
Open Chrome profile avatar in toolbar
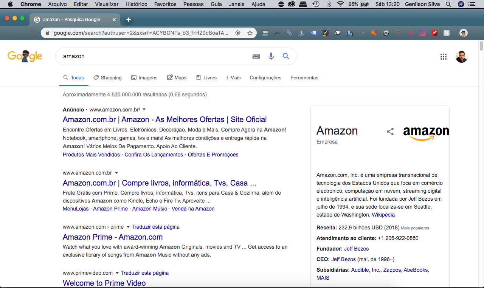[464, 33]
